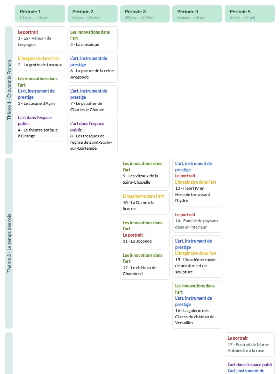This screenshot has height=374, width=280.
Task: Open card 14 - Famille de paysans dans un intérieur
Action: (197, 221)
